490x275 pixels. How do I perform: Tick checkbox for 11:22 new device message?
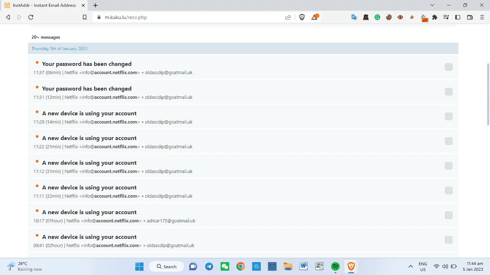coord(448,141)
